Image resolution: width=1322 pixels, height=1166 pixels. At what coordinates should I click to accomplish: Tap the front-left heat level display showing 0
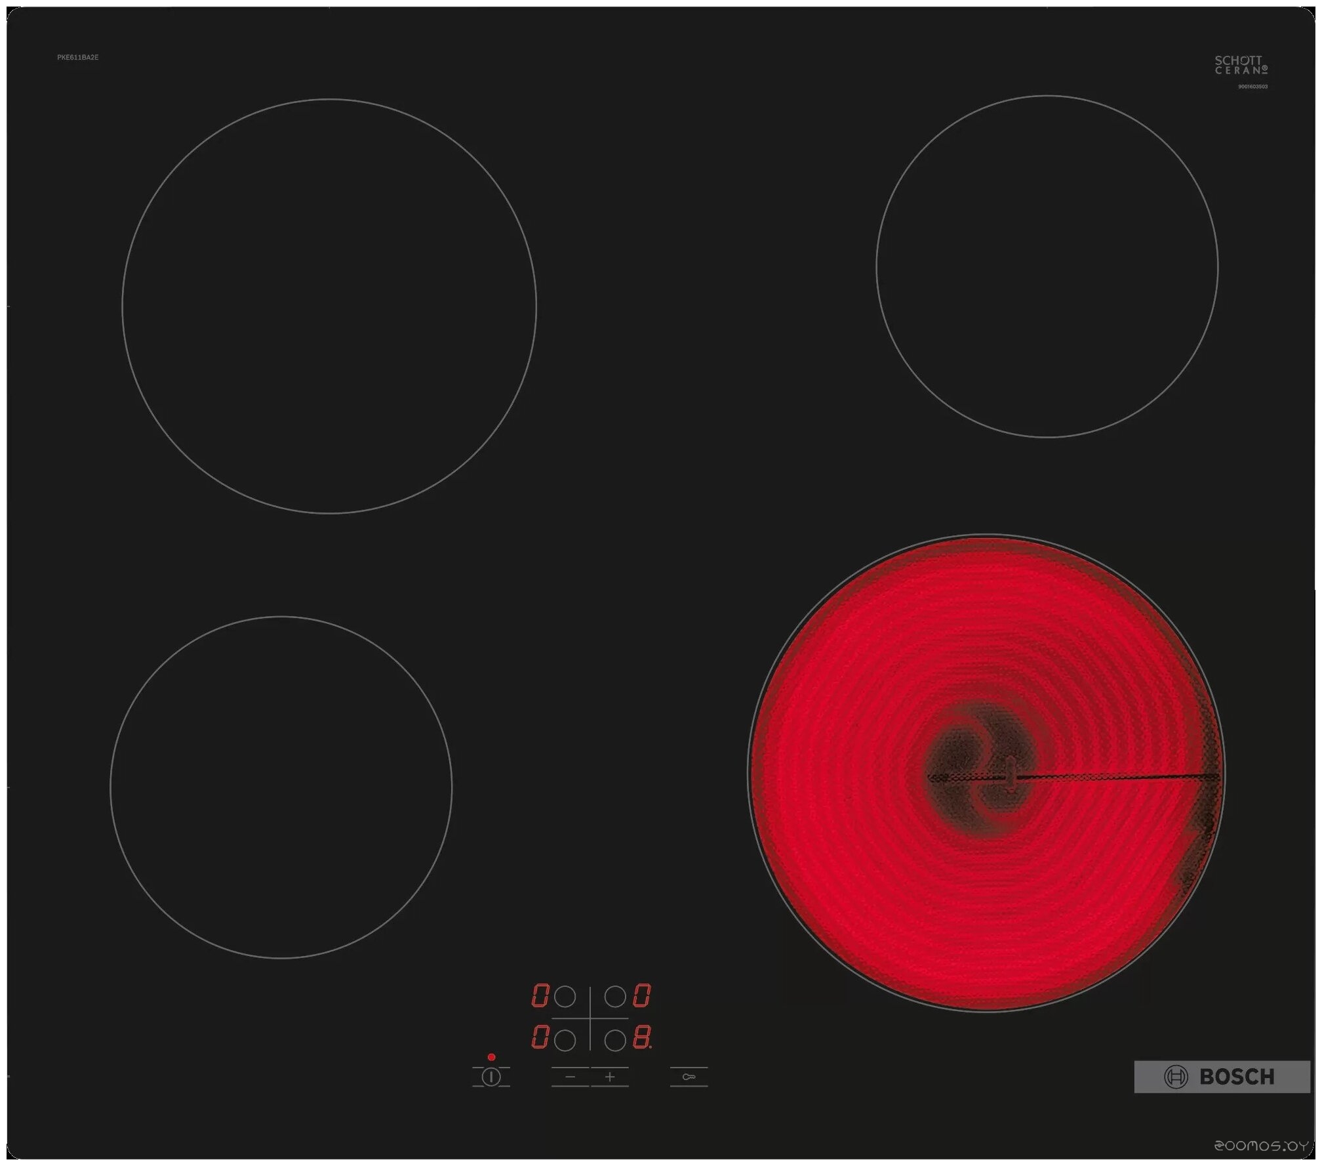tap(539, 1037)
